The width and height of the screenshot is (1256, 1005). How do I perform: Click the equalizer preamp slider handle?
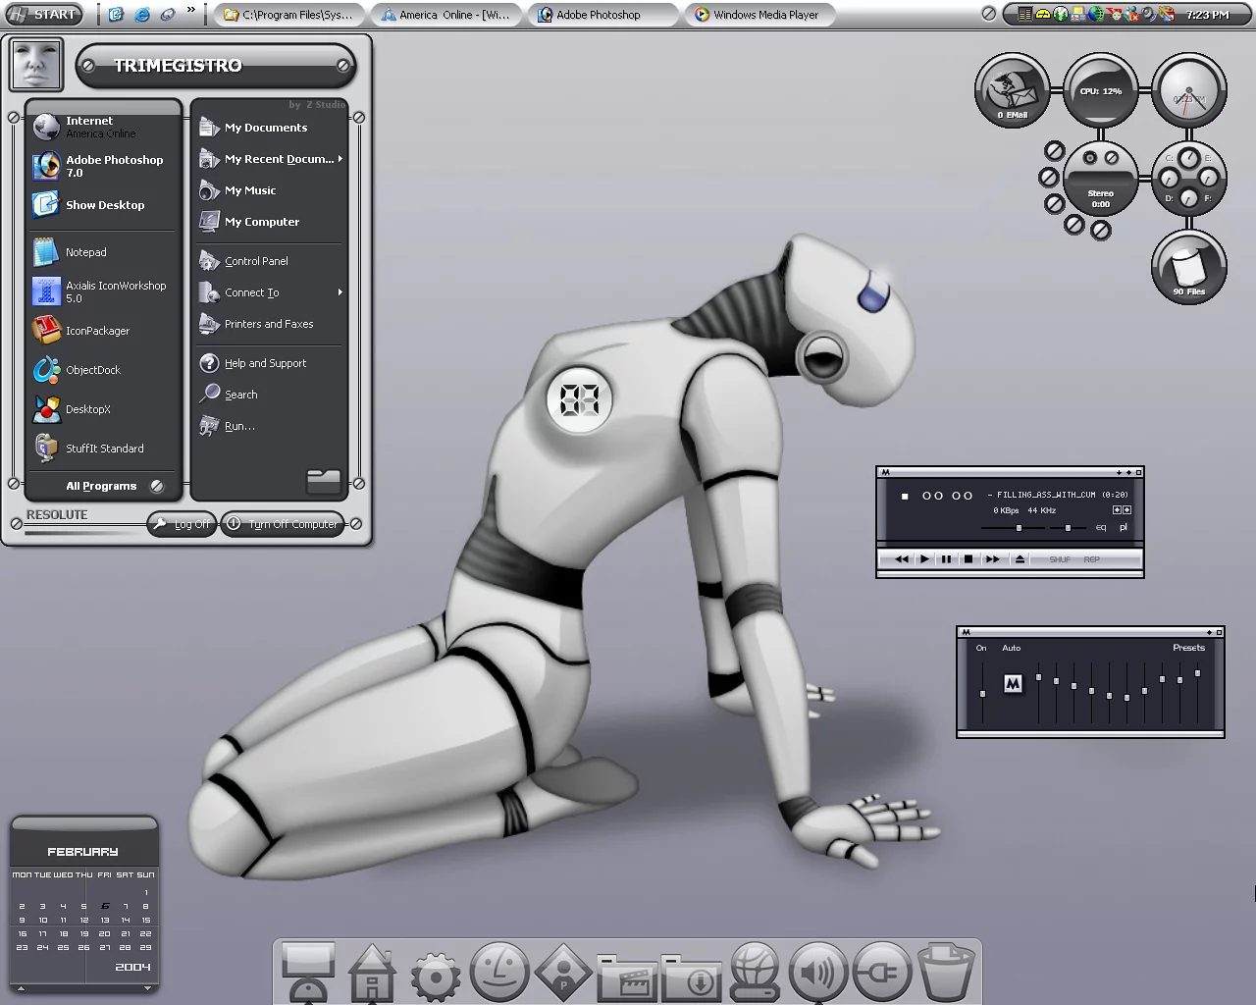click(982, 694)
